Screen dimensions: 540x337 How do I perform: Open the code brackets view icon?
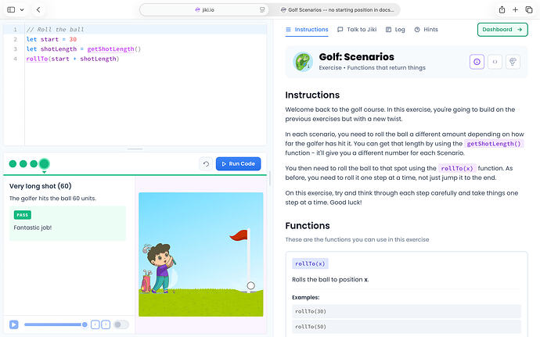pyautogui.click(x=495, y=62)
